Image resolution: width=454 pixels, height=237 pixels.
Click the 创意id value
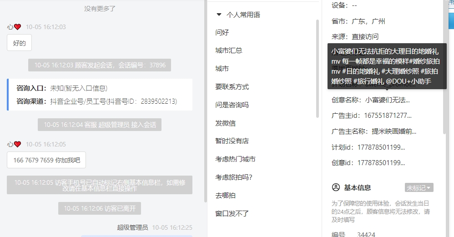point(381,163)
